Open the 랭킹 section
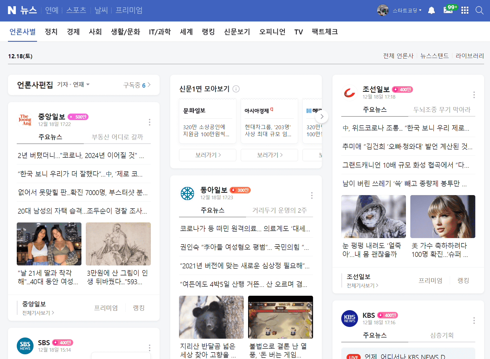 (x=208, y=32)
